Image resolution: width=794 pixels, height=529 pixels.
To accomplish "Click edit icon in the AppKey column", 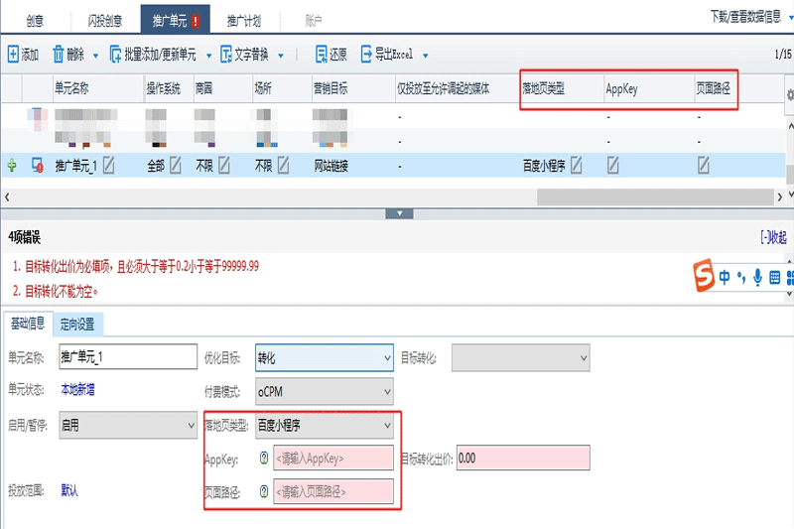I will coord(613,166).
